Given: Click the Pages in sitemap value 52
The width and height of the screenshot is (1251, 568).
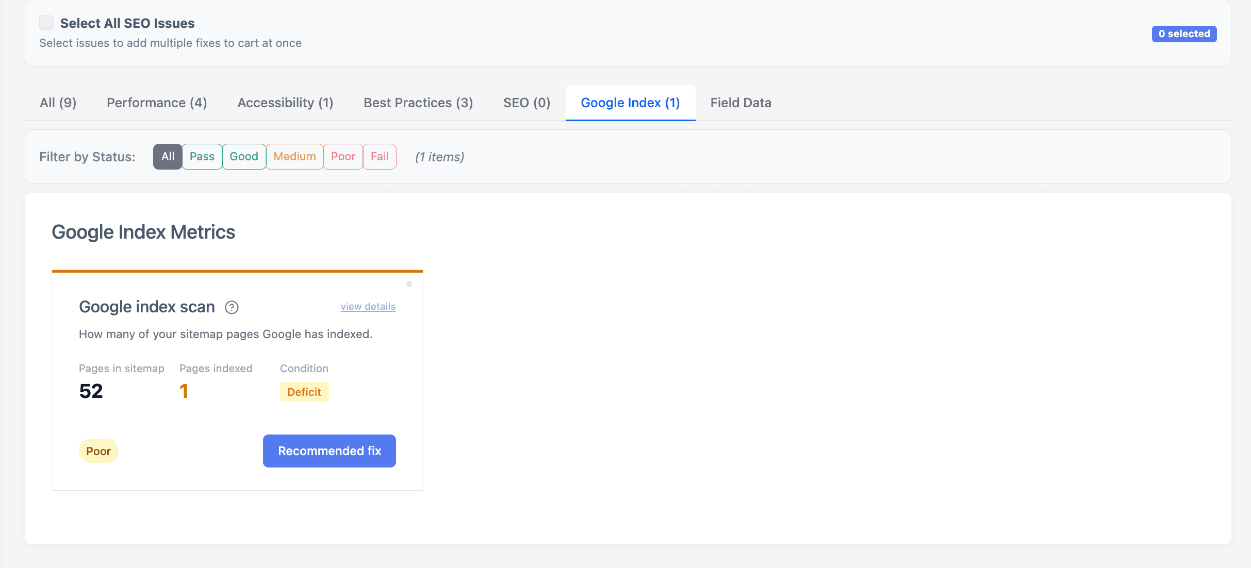Looking at the screenshot, I should point(91,391).
